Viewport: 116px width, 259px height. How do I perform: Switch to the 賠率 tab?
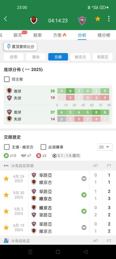38,35
